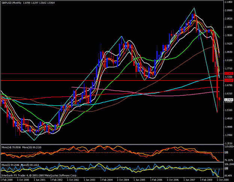Click the GBPUSD,Monthly chart title text
Image resolution: width=234 pixels, height=182 pixels.
pos(12,3)
